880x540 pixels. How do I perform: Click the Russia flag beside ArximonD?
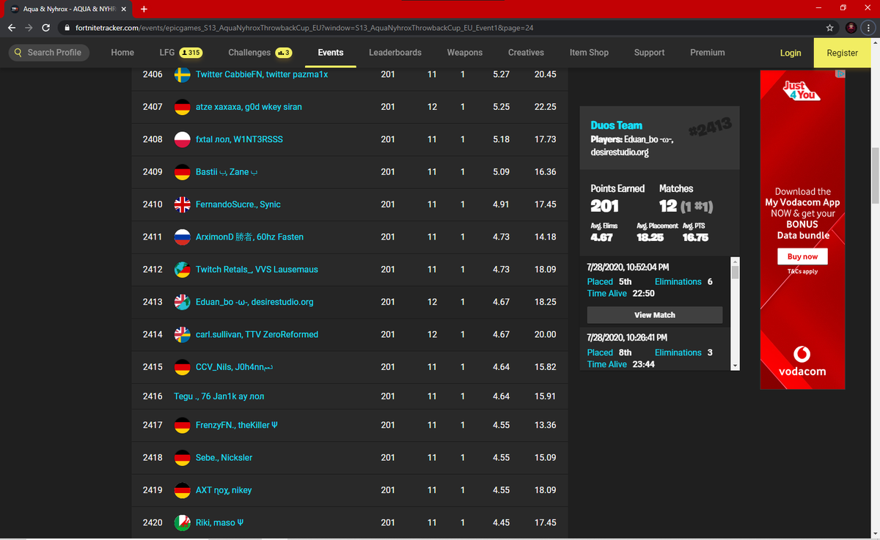coord(183,237)
